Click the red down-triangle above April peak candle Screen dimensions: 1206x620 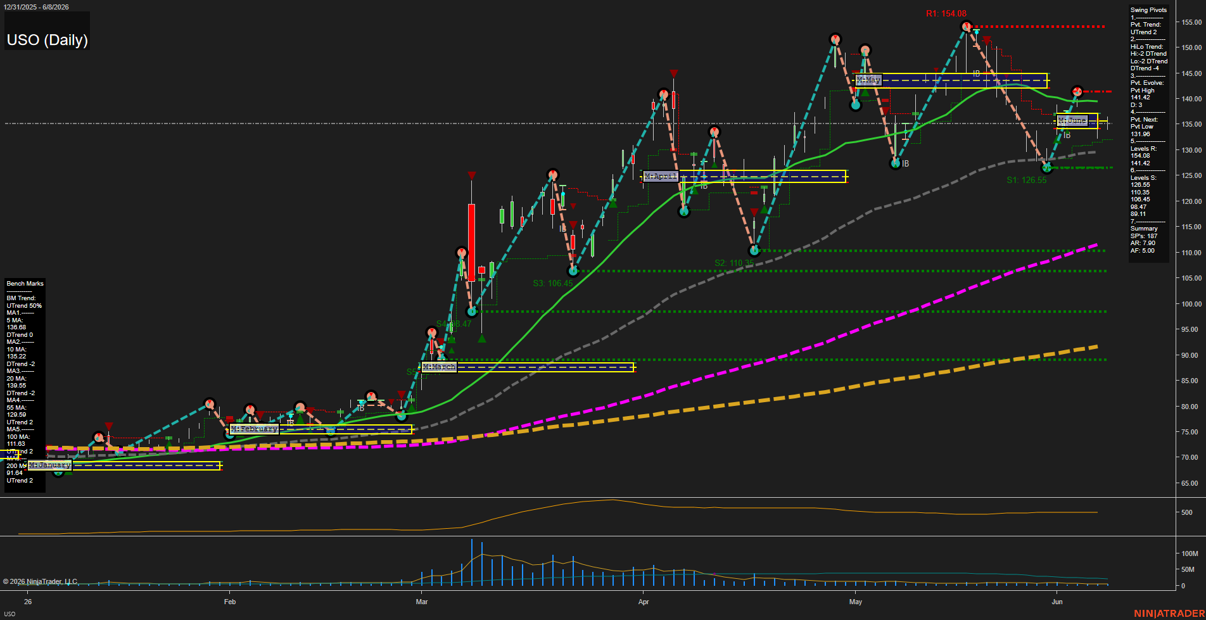674,74
